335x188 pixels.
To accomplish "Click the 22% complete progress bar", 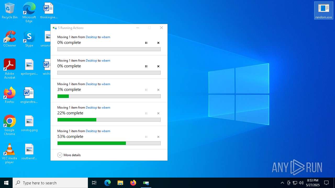I will pyautogui.click(x=109, y=120).
